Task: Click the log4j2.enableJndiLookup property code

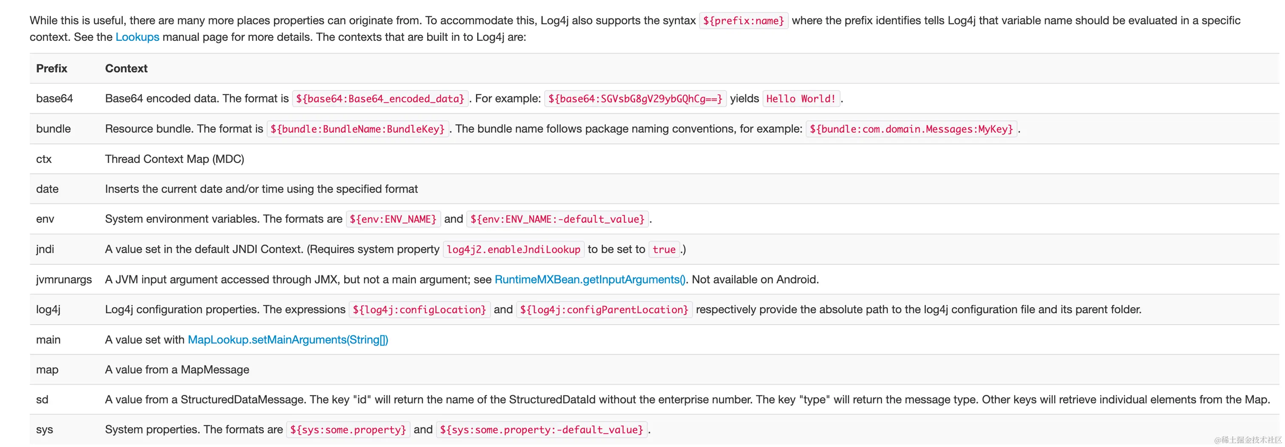Action: pos(513,249)
